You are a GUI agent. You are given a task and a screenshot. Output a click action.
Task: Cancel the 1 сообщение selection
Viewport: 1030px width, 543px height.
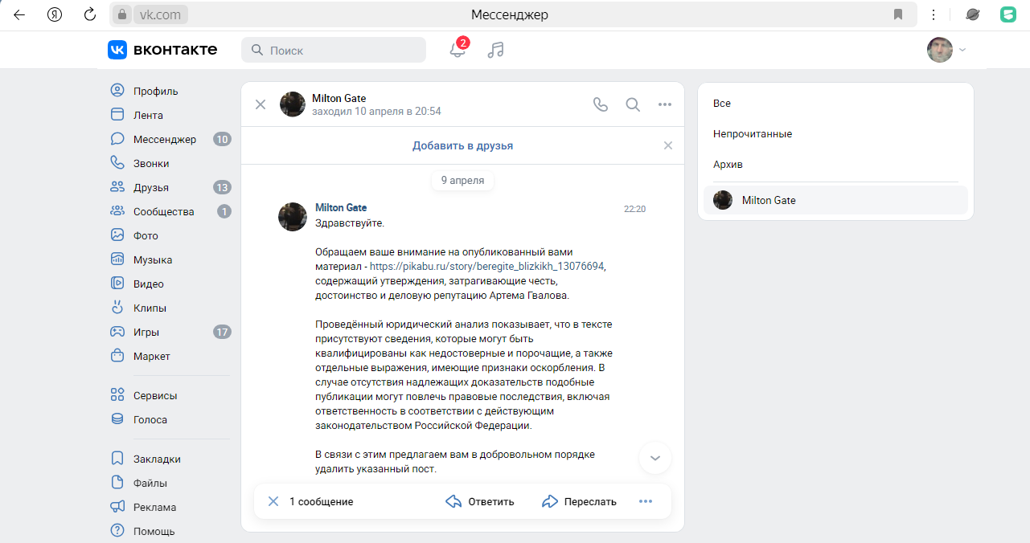(273, 501)
